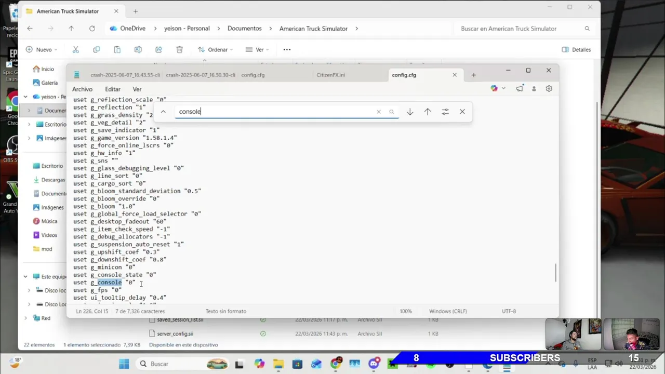The height and width of the screenshot is (374, 665).
Task: Select the server_config.sii file
Action: [x=175, y=333]
